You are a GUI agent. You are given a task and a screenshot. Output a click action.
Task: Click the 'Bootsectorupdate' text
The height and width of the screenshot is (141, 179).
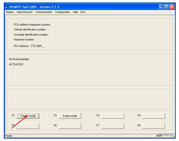click(x=19, y=59)
